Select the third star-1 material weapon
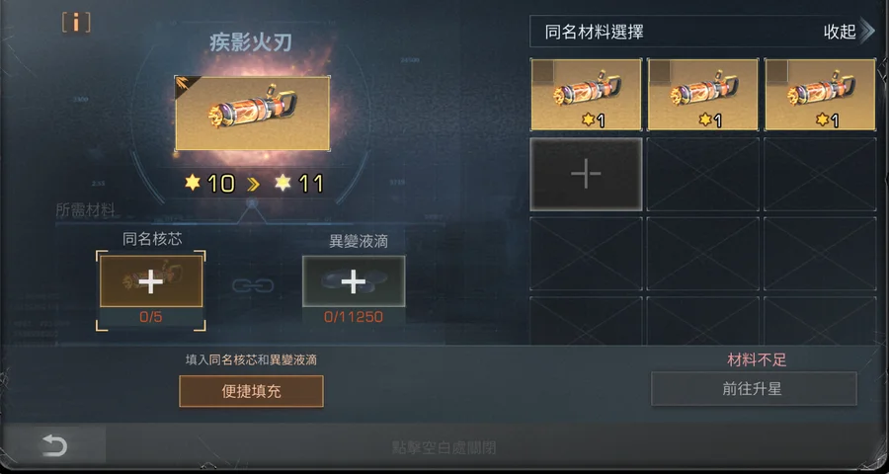The image size is (889, 474). pyautogui.click(x=820, y=94)
